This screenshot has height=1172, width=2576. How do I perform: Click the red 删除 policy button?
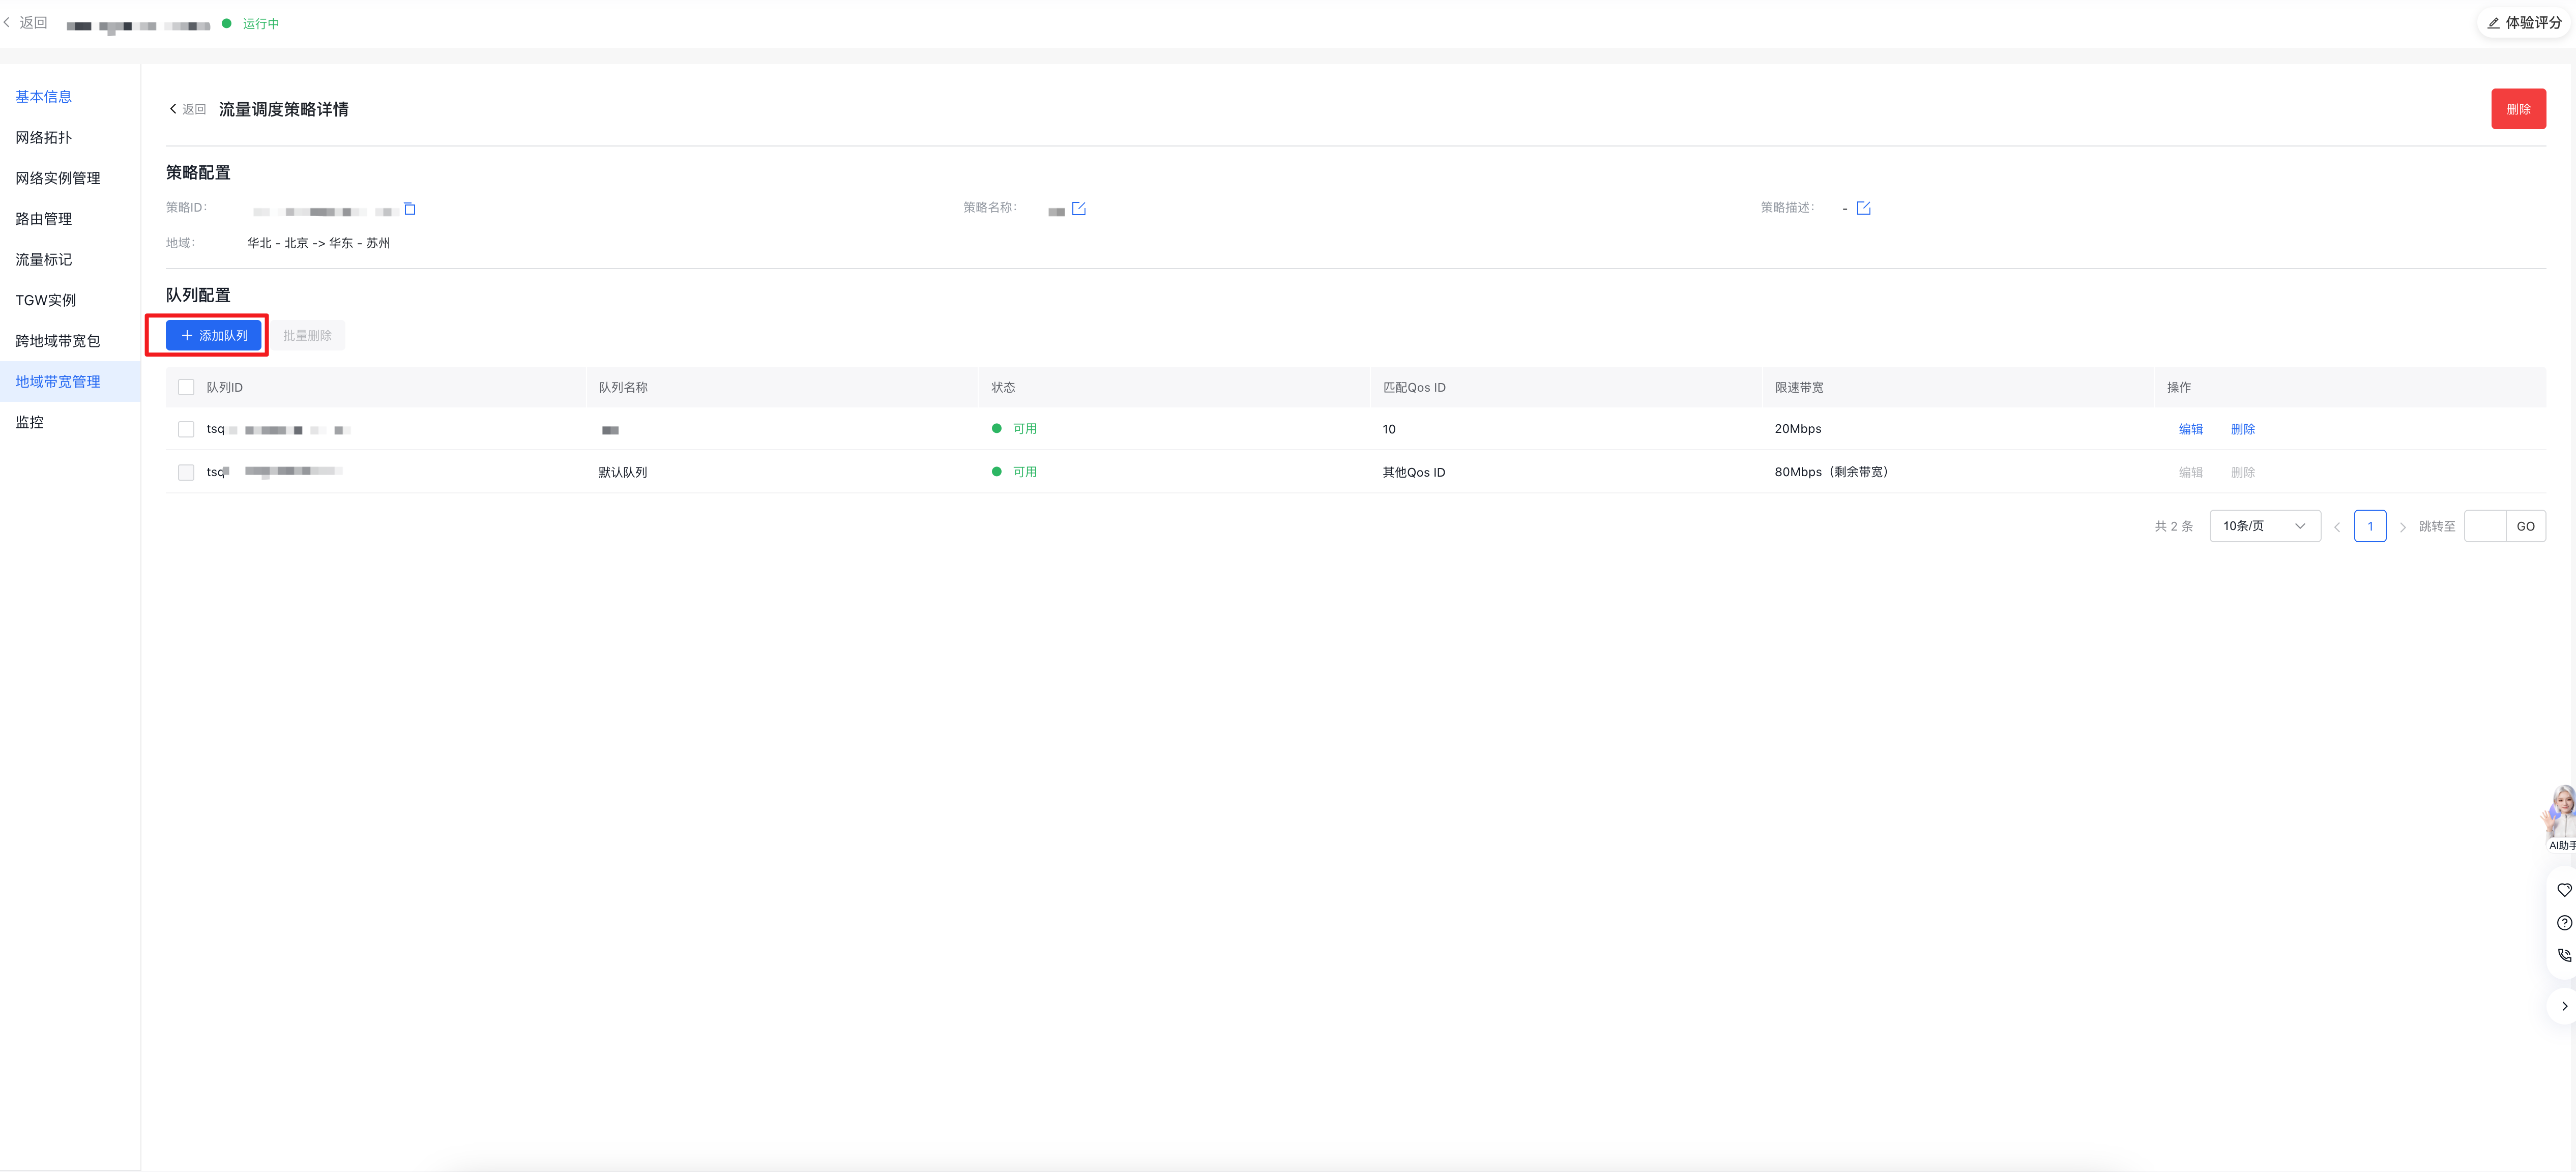2518,109
